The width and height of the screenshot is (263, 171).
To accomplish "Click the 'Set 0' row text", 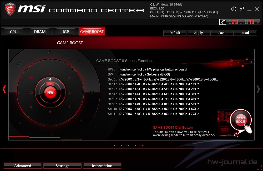I will coord(163,79).
